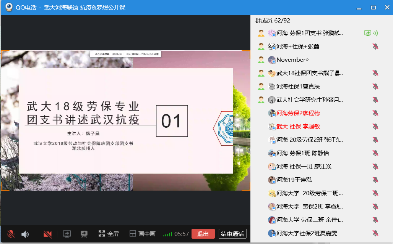The width and height of the screenshot is (393, 244).
Task: Click muted mic icon beside 河海19王诗泓
Action: 375,180
